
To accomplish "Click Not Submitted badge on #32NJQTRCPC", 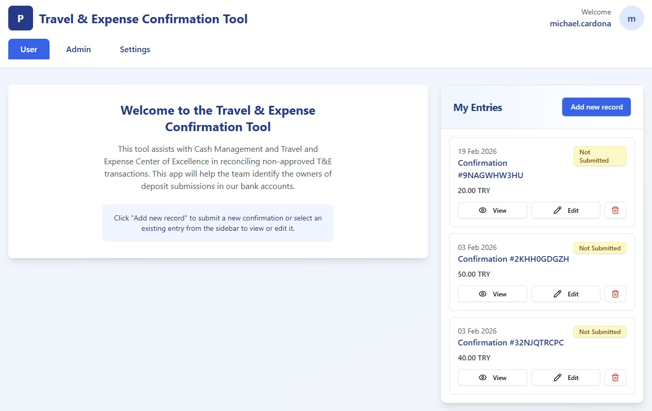I will pos(600,331).
